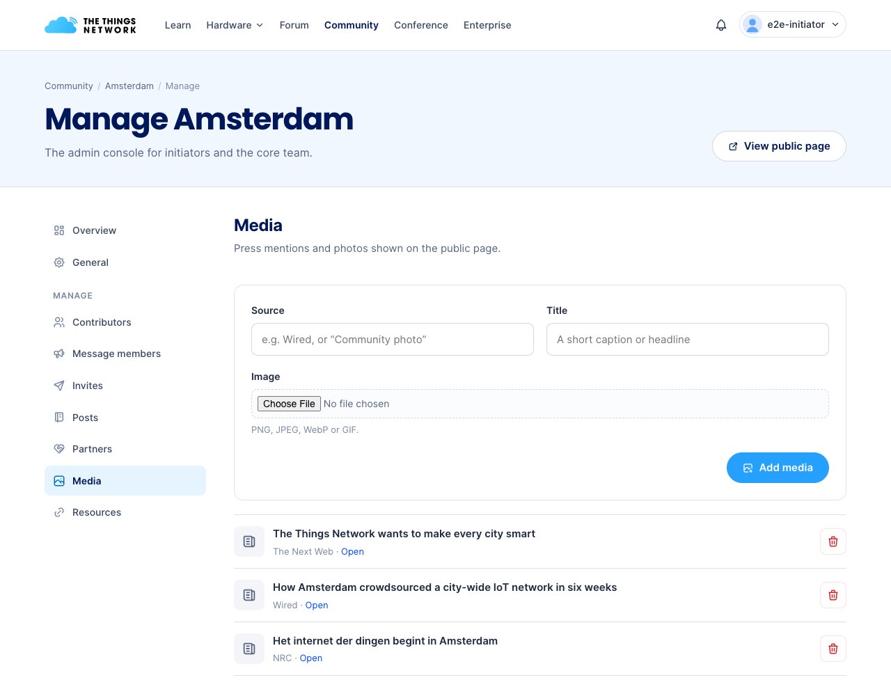
Task: Delete the NRC media item
Action: (x=833, y=649)
